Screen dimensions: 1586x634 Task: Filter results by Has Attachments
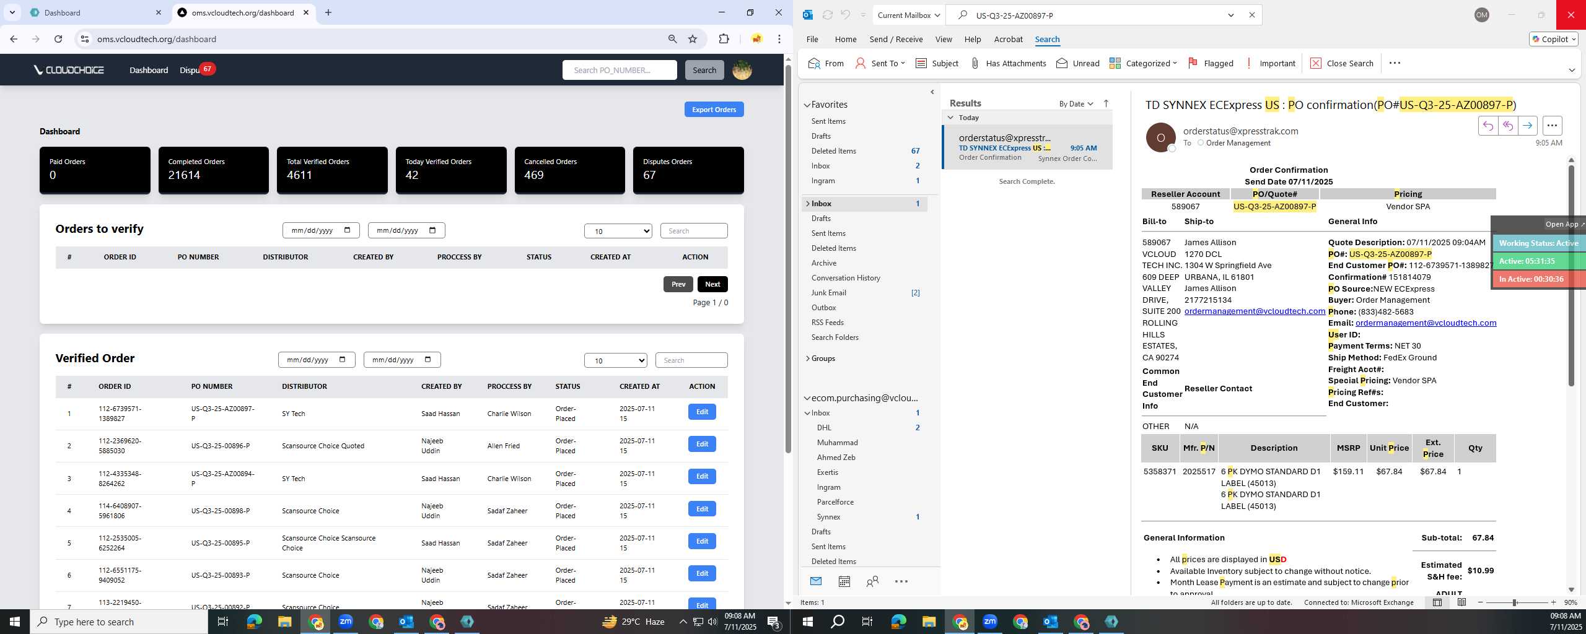tap(1008, 63)
